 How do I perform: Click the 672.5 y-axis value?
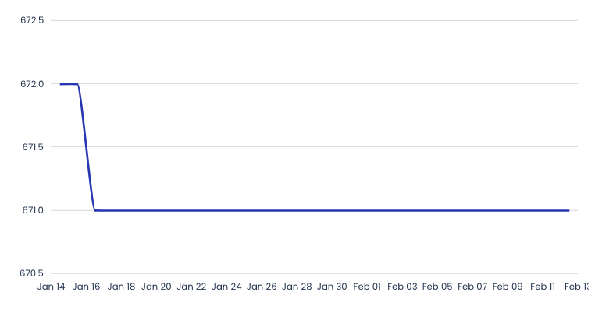[x=32, y=20]
